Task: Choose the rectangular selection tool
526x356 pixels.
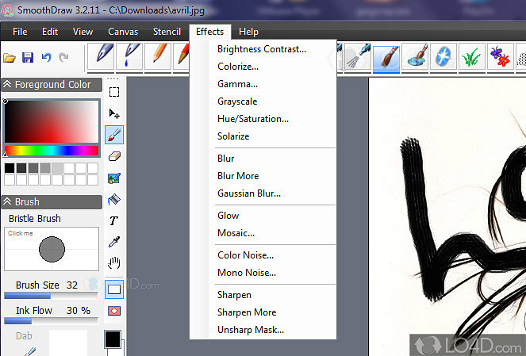Action: click(114, 92)
